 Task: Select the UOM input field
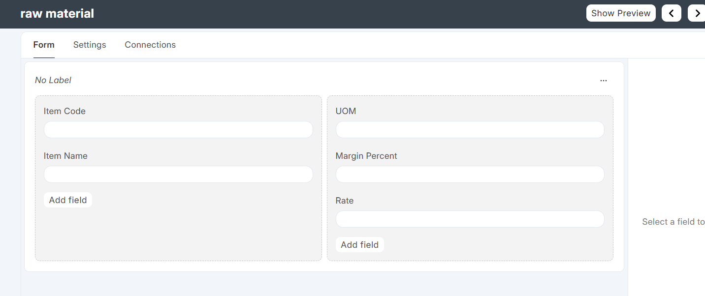coord(470,130)
